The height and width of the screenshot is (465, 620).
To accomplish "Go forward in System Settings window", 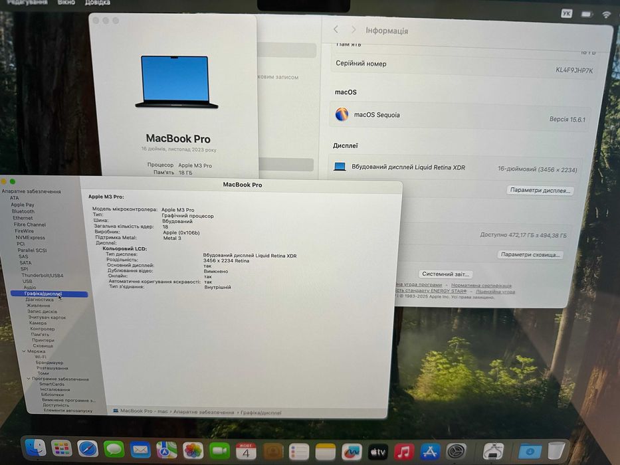I will click(353, 30).
